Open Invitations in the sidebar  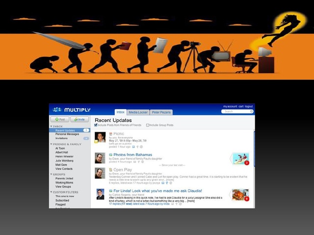point(61,138)
